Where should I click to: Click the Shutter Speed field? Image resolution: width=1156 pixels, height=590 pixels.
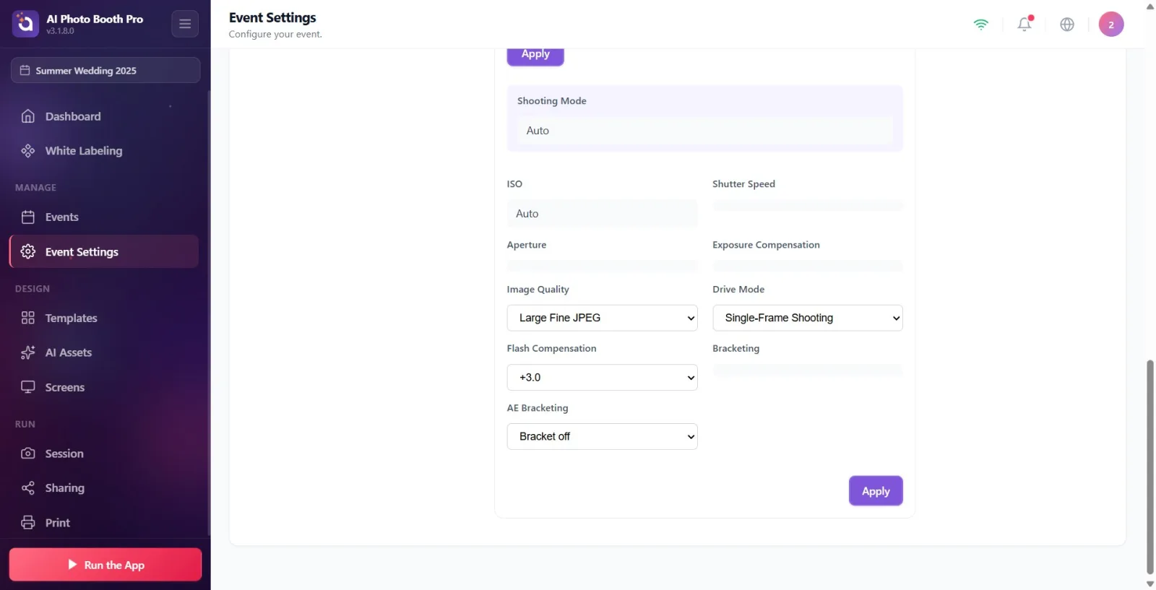coord(808,206)
